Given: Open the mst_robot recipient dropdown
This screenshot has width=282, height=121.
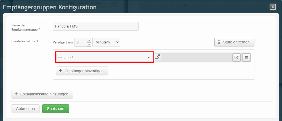Looking at the screenshot, I should coord(105,57).
